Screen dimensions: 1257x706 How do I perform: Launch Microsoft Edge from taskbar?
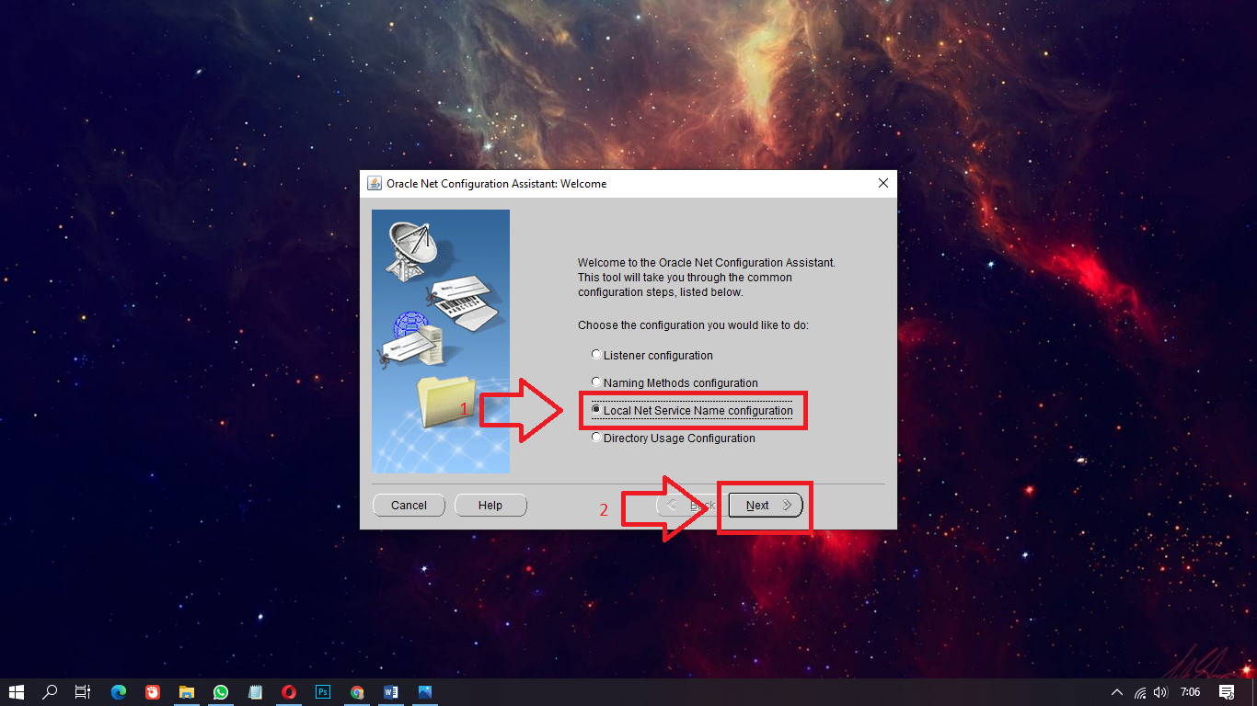(119, 692)
